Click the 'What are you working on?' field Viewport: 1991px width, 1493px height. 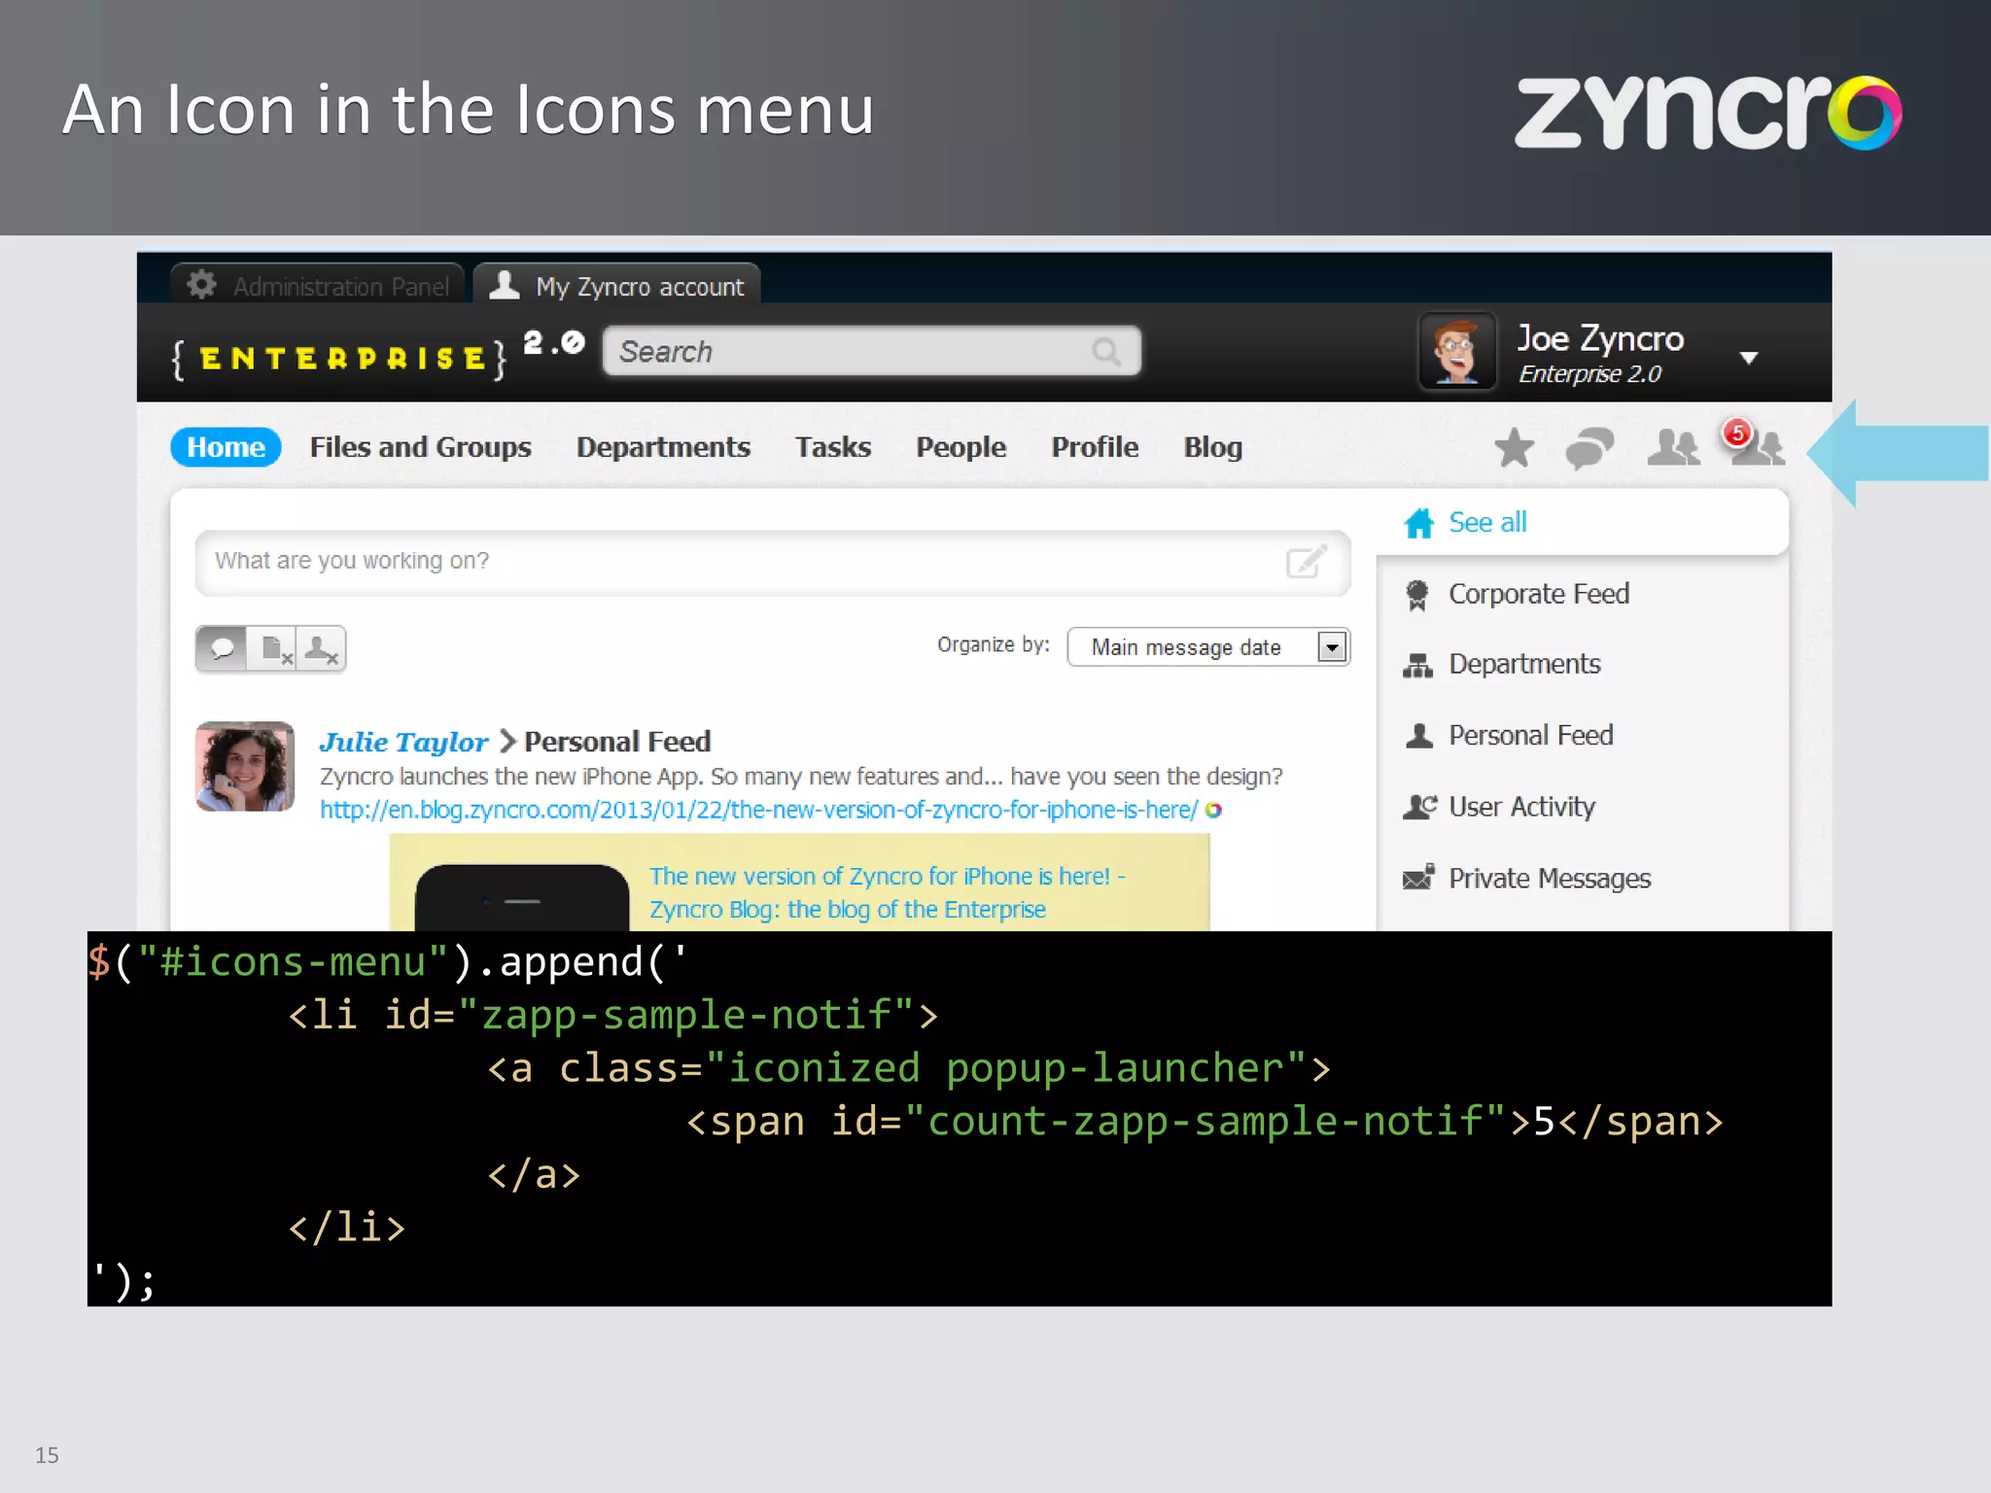pos(773,562)
